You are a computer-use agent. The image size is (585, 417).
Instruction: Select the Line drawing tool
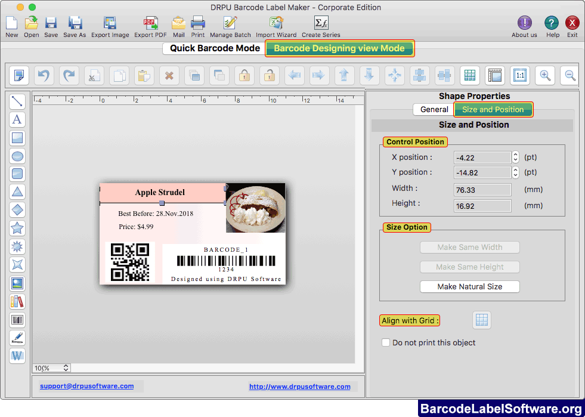pos(17,101)
